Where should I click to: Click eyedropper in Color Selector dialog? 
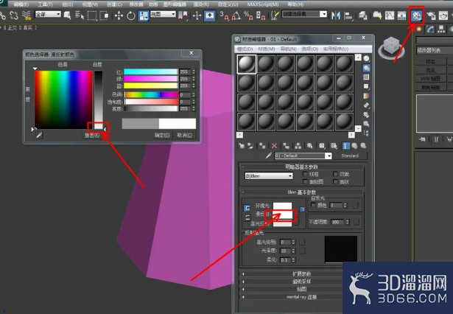tap(39, 135)
